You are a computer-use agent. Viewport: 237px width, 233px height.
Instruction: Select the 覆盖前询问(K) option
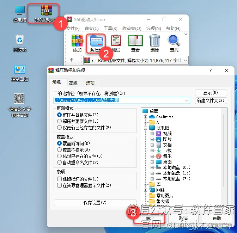(73, 143)
